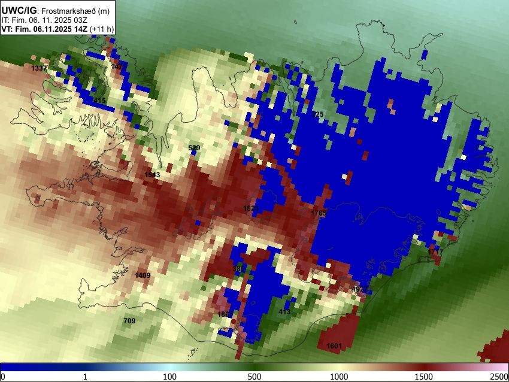The width and height of the screenshot is (509, 382).
Task: Click the 'UWC/IG: Frostmarkshæð (m)' title text
Action: point(56,11)
